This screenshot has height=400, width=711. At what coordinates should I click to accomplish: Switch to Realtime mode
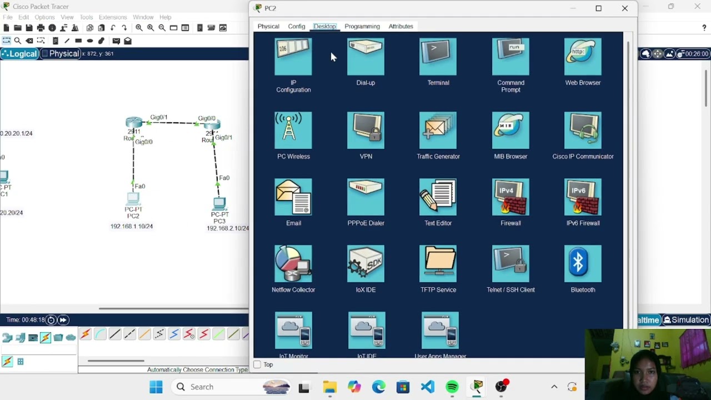point(648,320)
